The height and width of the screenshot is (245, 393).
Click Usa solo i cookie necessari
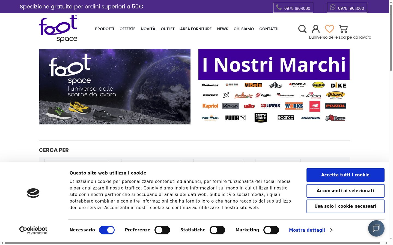click(x=345, y=206)
